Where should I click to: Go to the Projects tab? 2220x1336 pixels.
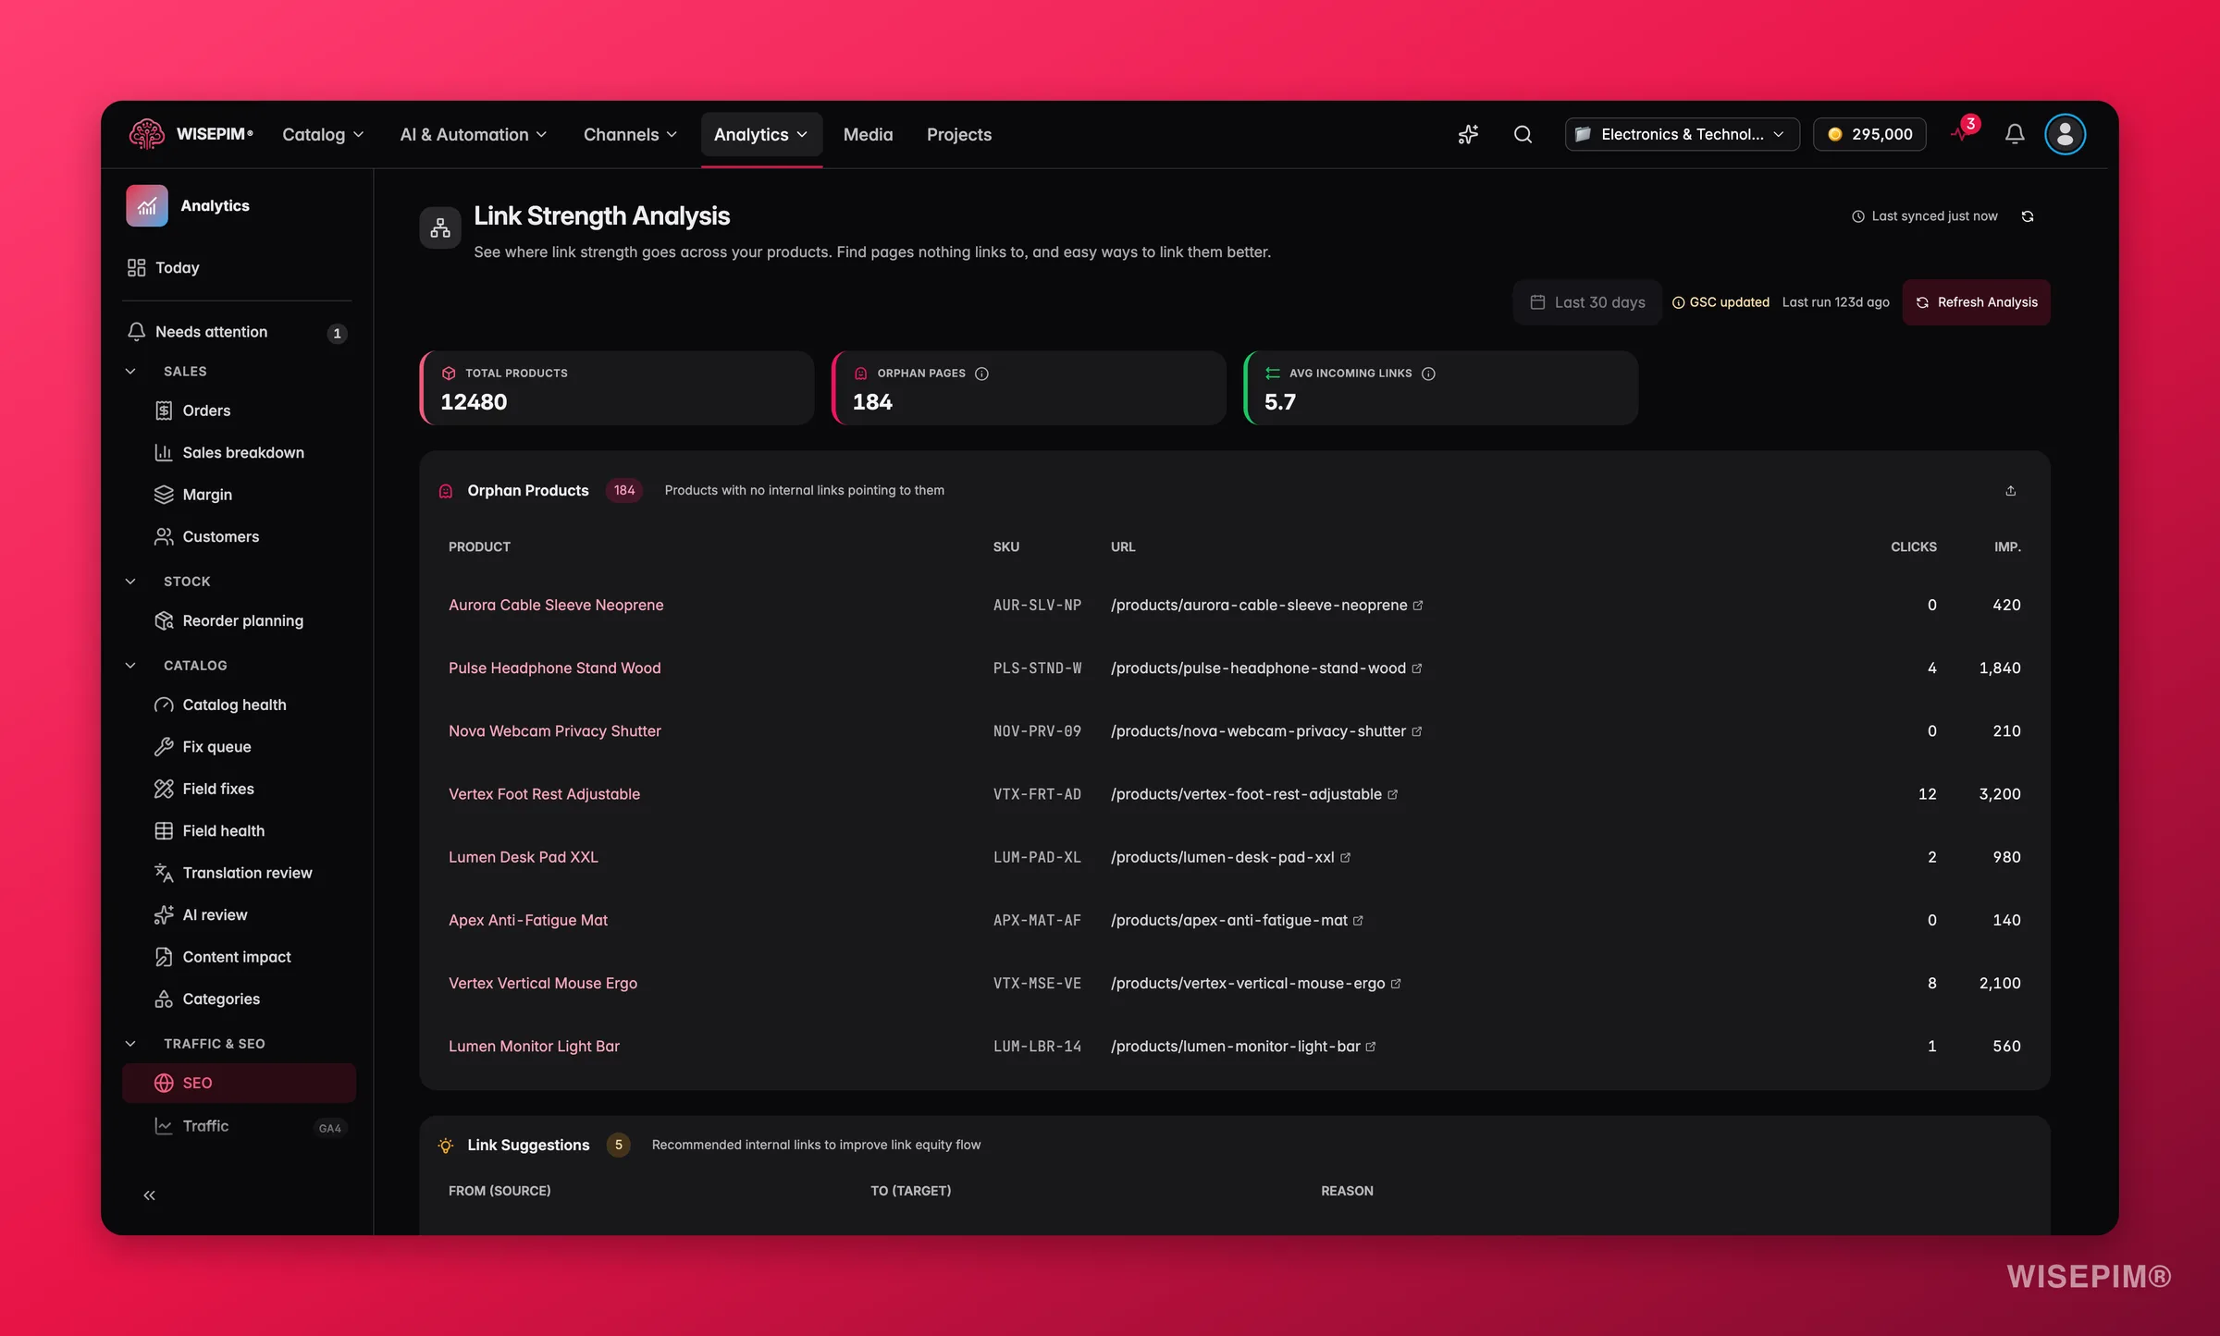click(x=959, y=135)
